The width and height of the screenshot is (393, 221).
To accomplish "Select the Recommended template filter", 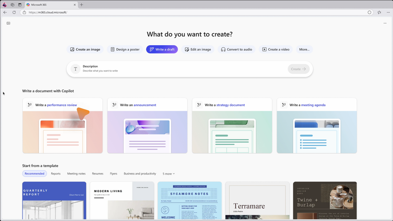I will [x=34, y=173].
